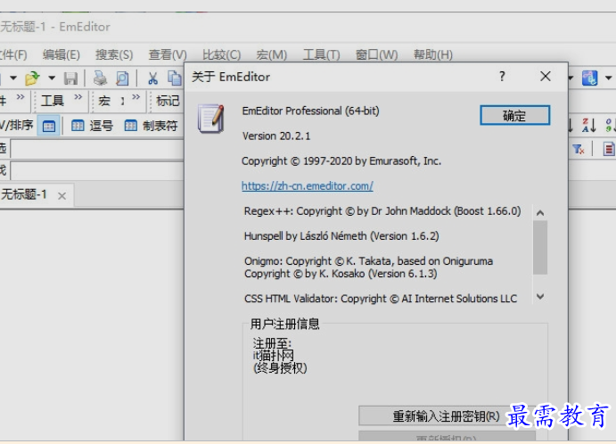
Task: Click the EmEditor Professional (64-bit) text
Action: (x=310, y=111)
